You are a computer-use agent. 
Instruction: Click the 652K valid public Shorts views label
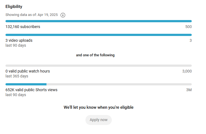click(31, 90)
